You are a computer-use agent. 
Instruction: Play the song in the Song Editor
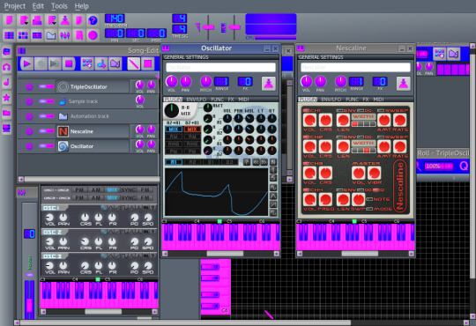click(26, 63)
